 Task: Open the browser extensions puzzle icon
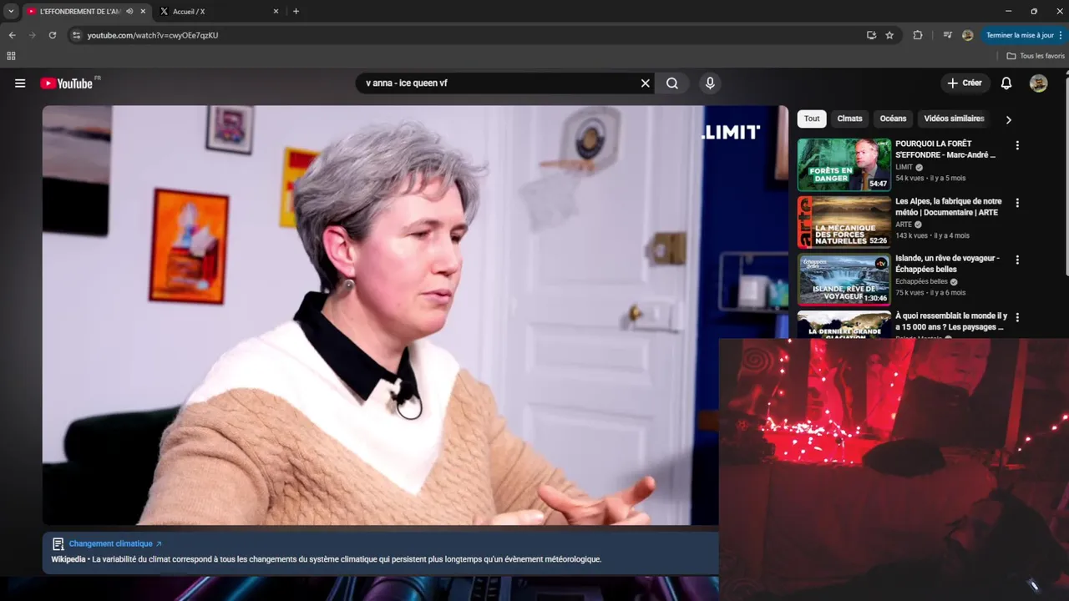(x=918, y=35)
